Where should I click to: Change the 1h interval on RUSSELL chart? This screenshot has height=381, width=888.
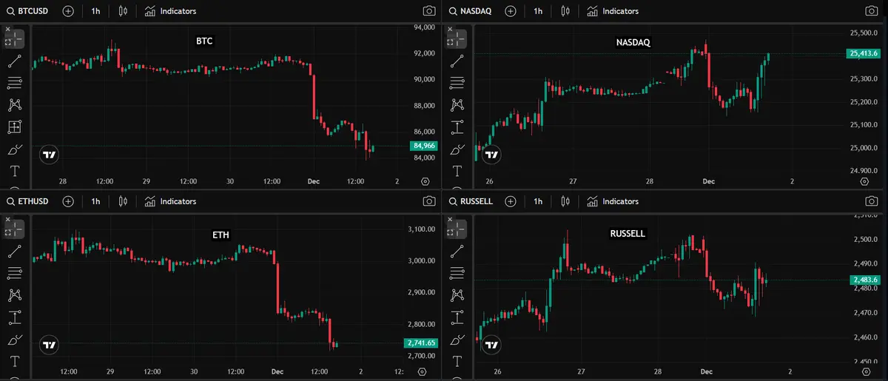pyautogui.click(x=538, y=201)
